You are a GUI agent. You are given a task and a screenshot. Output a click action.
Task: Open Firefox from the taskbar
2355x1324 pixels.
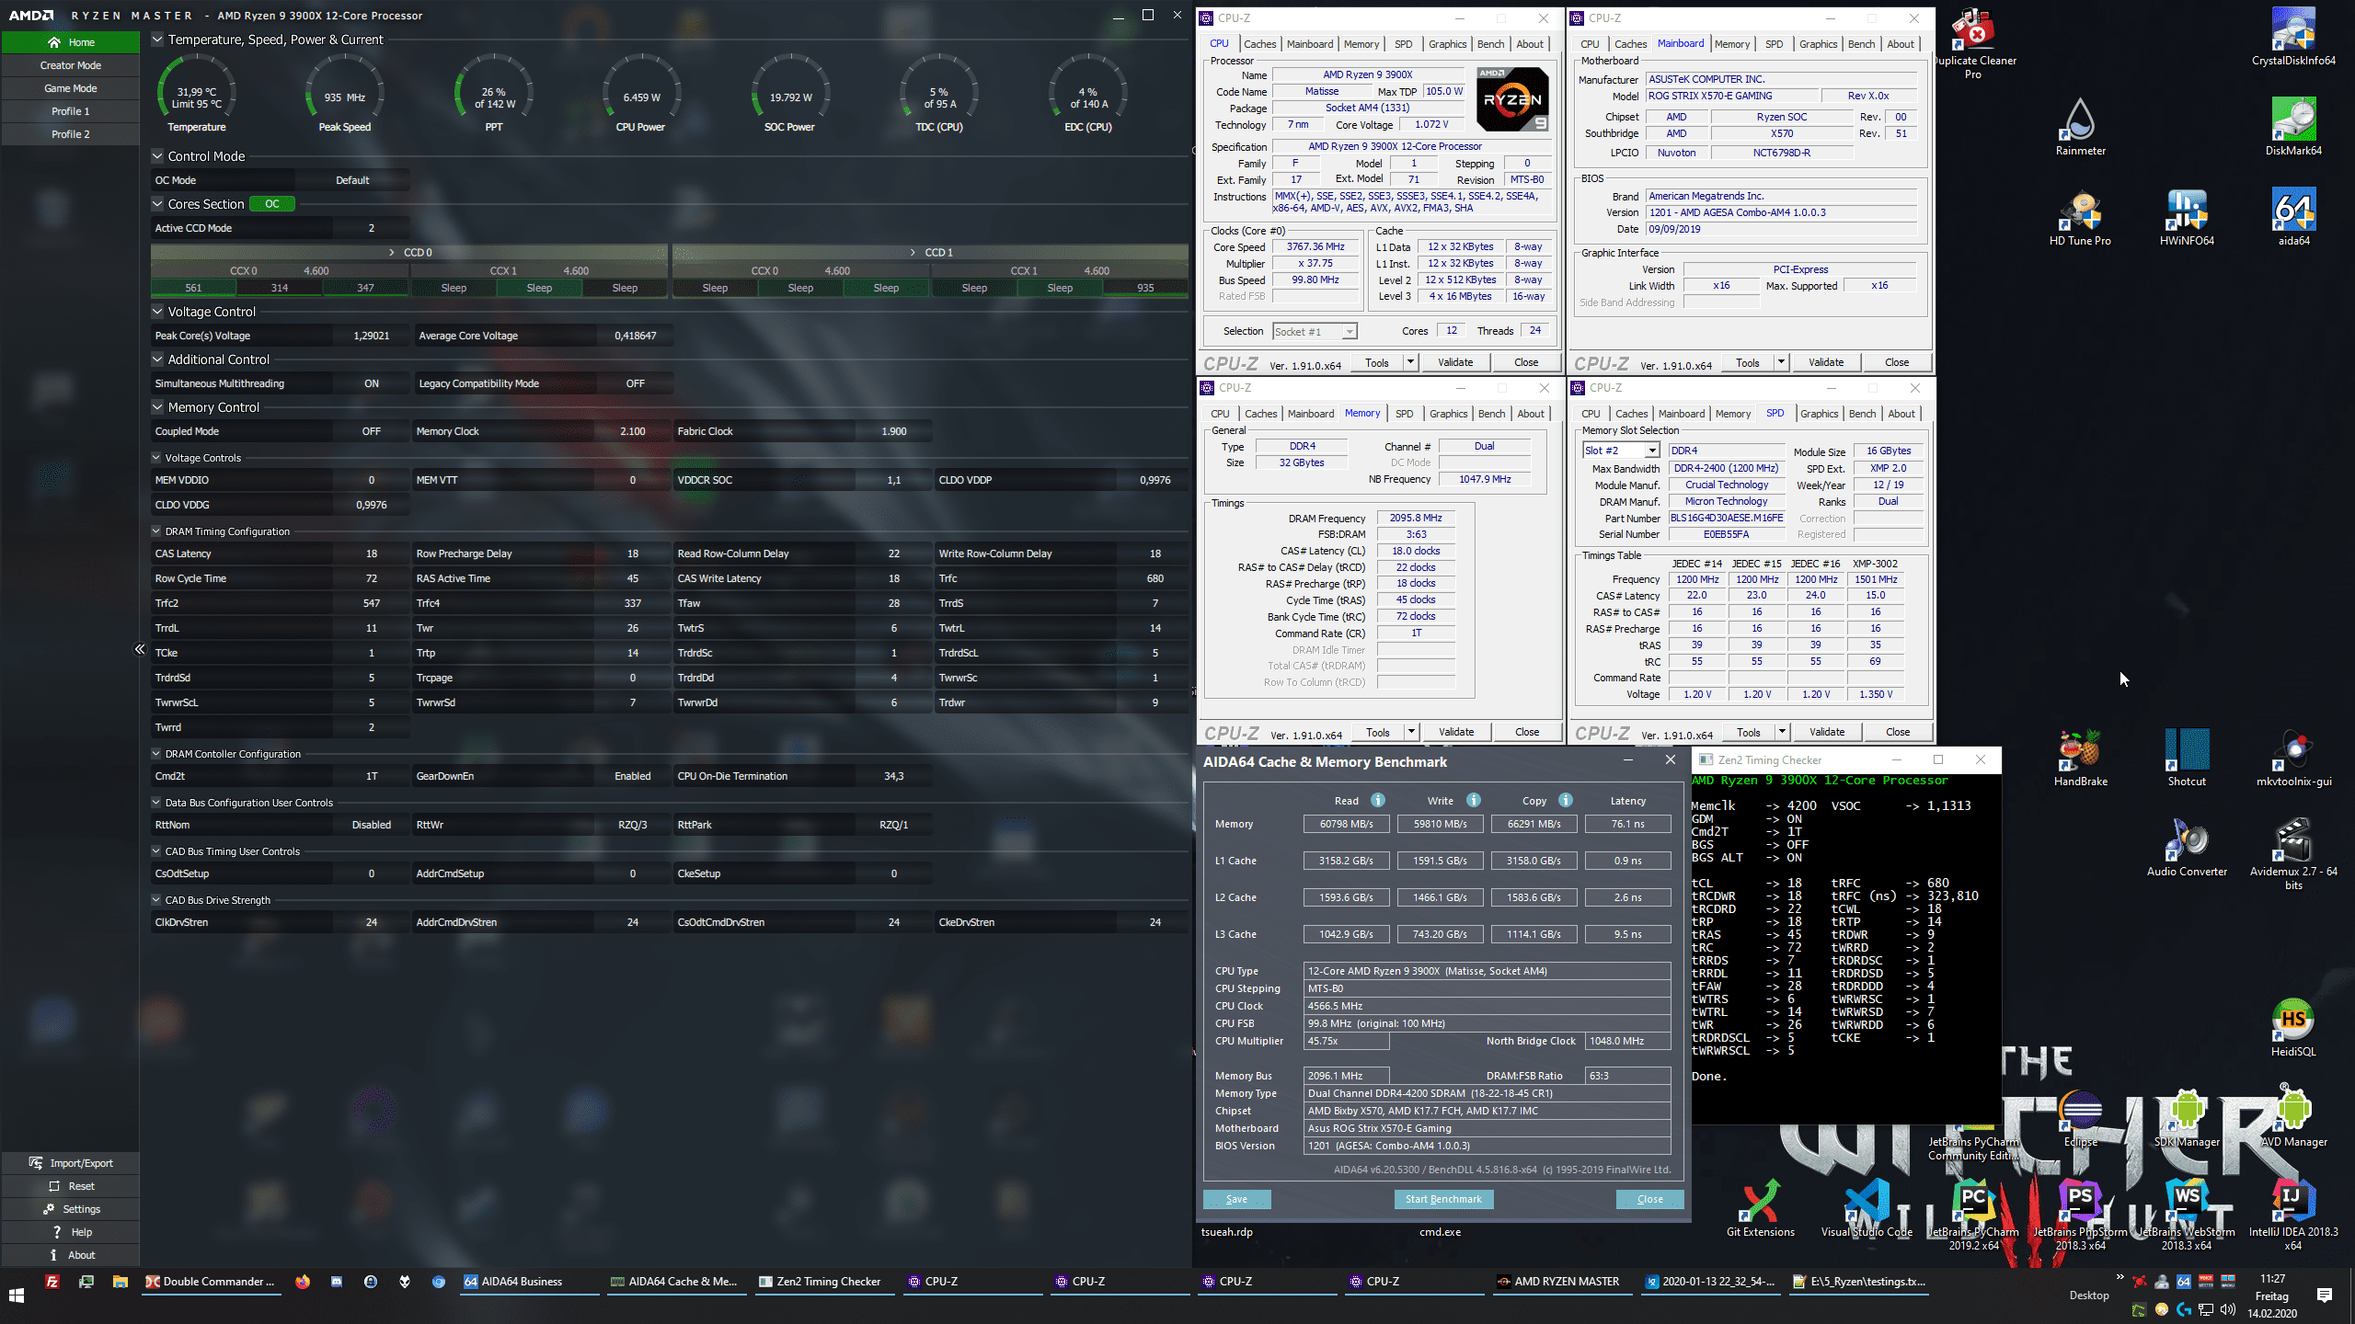[x=303, y=1282]
